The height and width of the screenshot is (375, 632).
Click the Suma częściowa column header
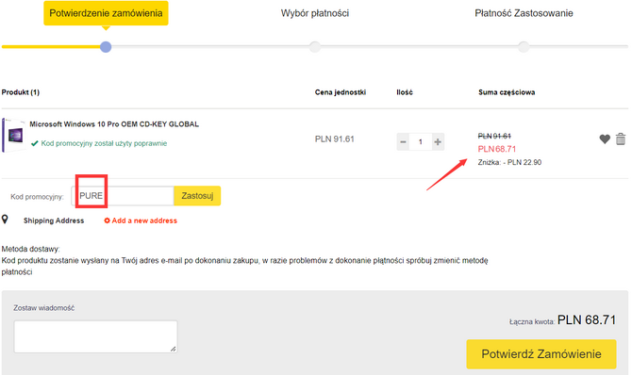pos(507,92)
